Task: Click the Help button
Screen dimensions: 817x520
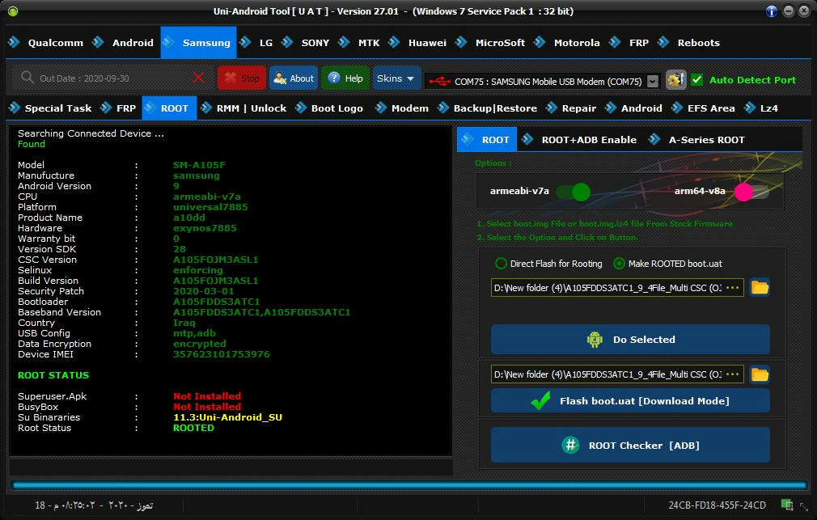Action: coord(345,78)
